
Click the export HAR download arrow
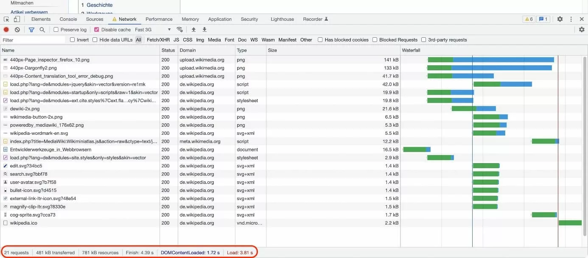[x=204, y=30]
